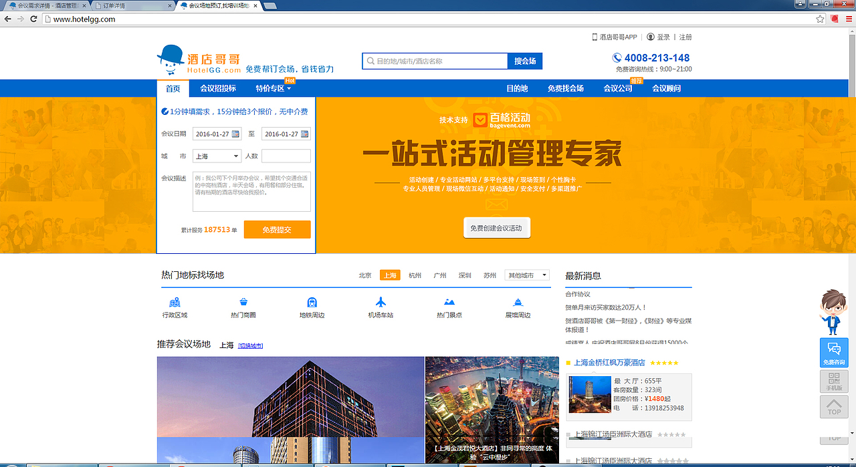Viewport: 856px width, 467px height.
Task: Open the 展馆周边 exhibition hall icon
Action: 518,303
